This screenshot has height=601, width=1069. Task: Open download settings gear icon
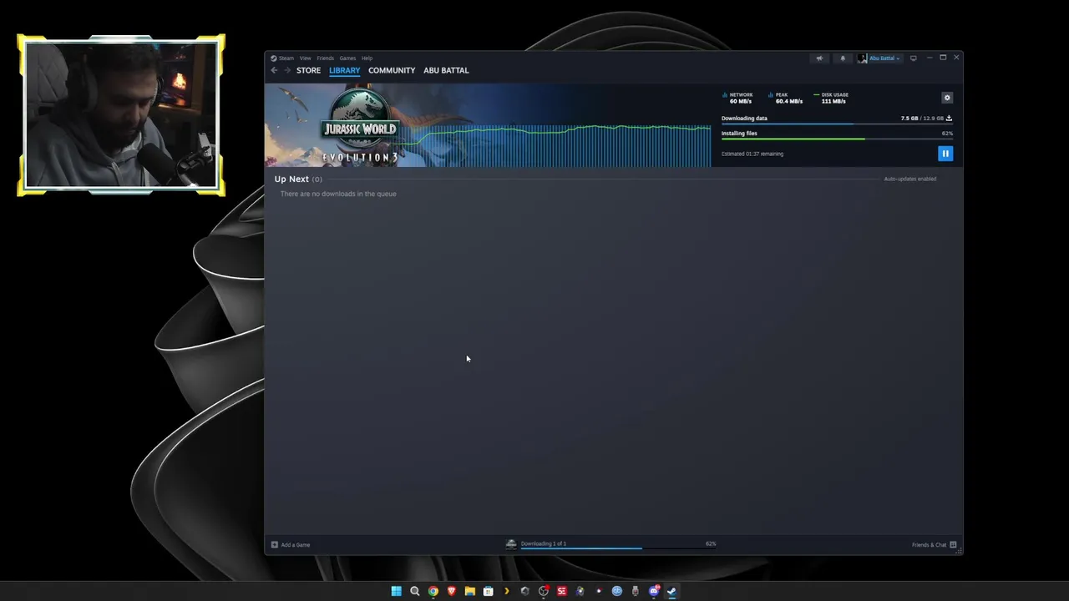click(947, 98)
